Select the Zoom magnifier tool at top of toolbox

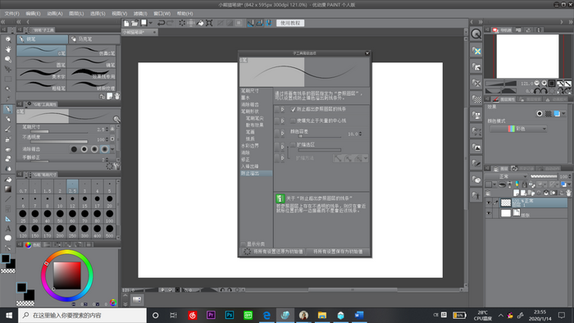7,39
